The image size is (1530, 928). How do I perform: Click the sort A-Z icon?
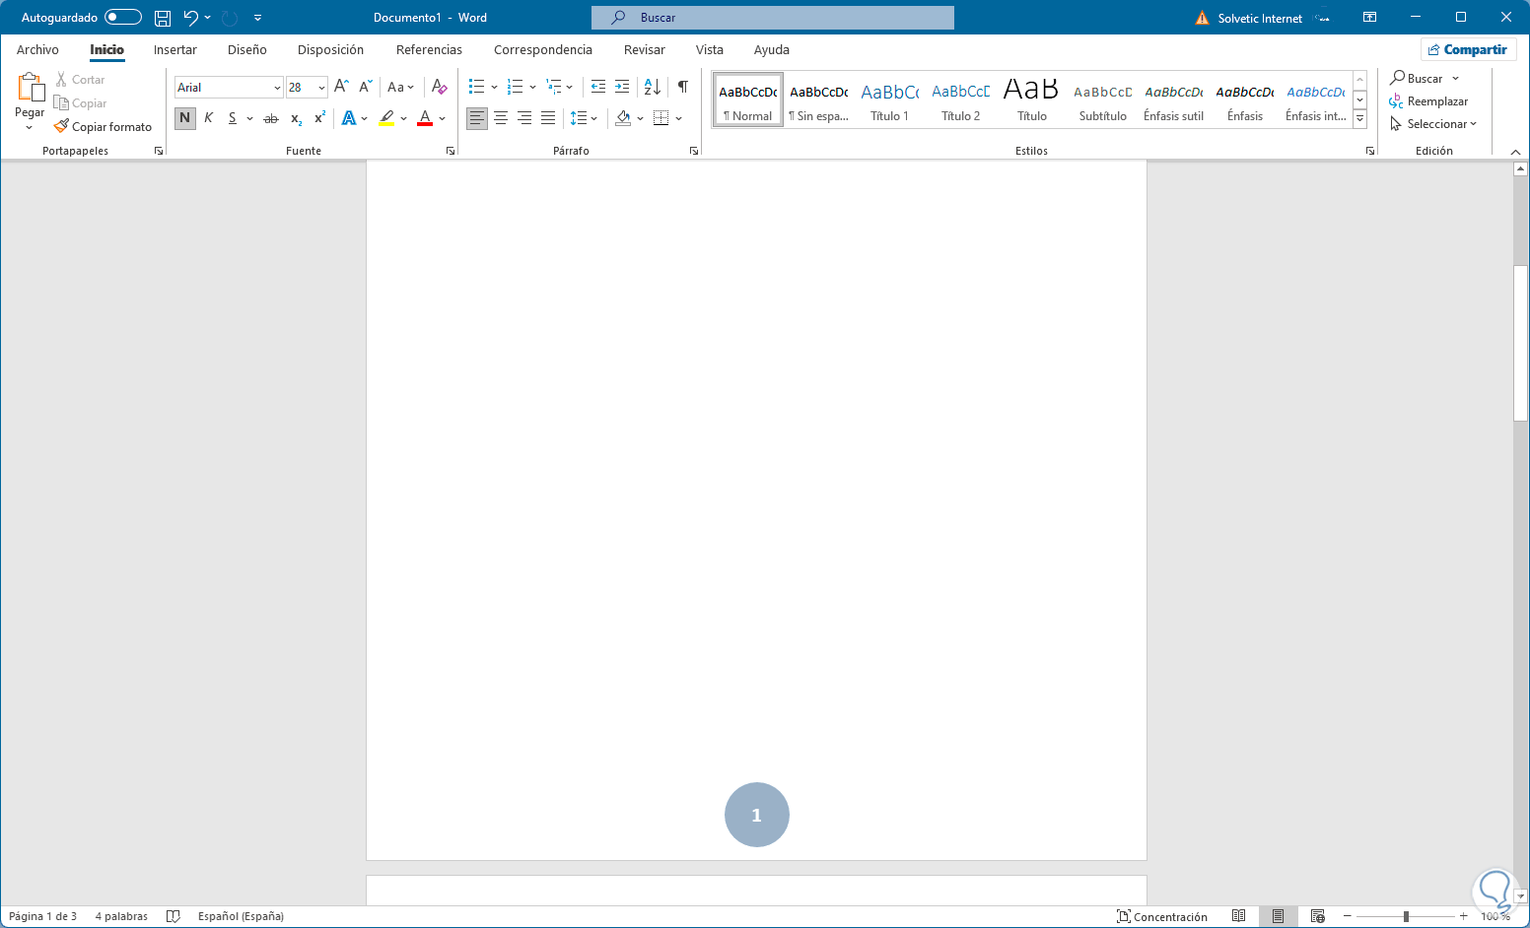(652, 87)
